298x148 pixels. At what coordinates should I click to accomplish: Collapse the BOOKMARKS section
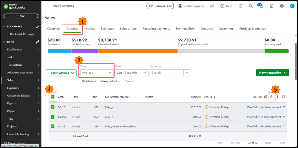coord(4,27)
